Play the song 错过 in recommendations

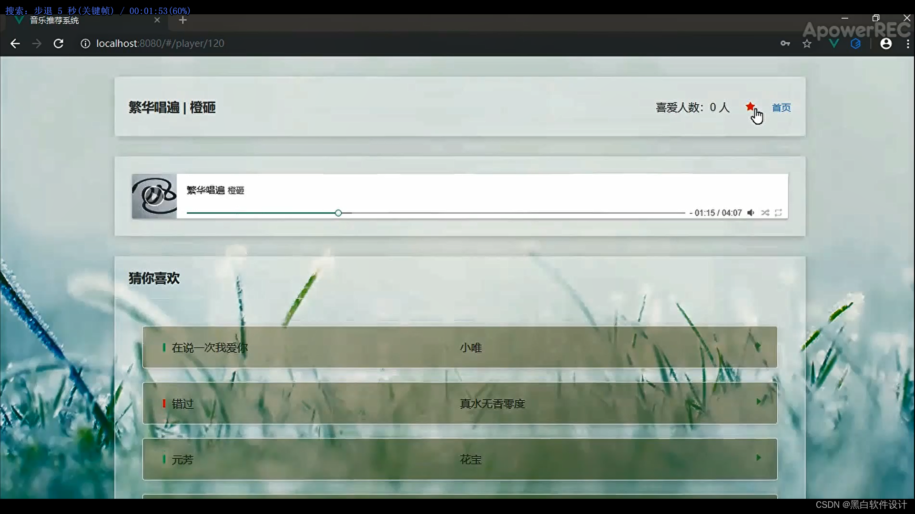(x=183, y=404)
